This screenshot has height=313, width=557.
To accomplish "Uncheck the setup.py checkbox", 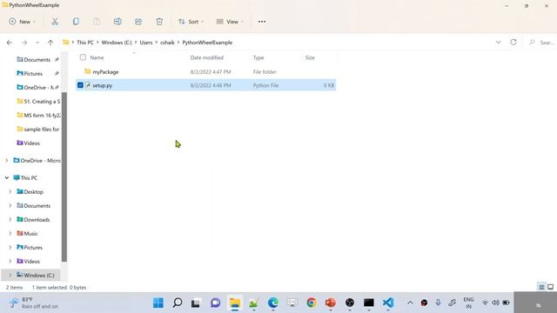I will point(80,85).
